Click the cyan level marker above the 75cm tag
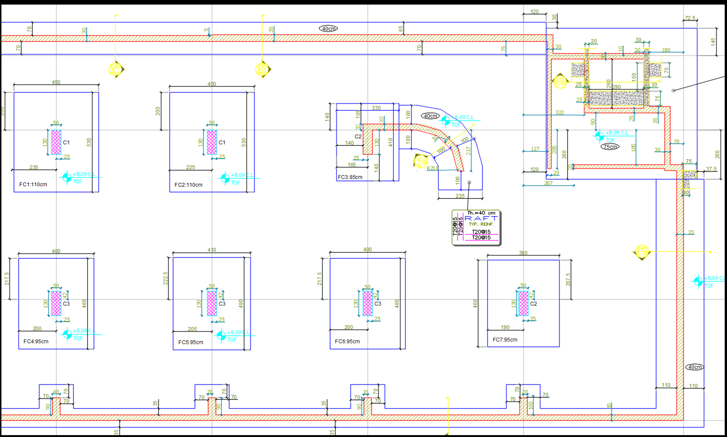The height and width of the screenshot is (437, 727). click(599, 136)
